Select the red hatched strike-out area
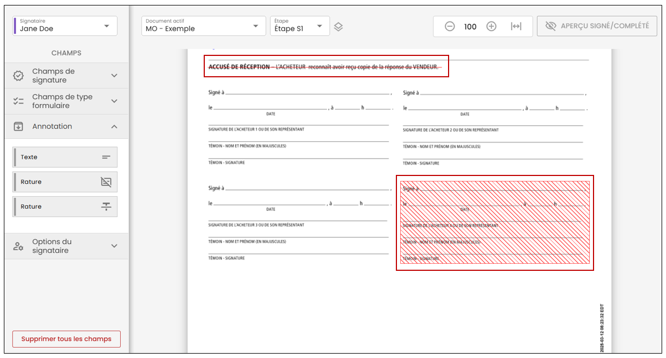This screenshot has width=666, height=358. [495, 223]
